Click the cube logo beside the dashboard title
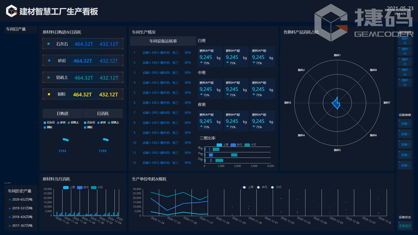Viewport: 418px width, 235px height. 10,11
